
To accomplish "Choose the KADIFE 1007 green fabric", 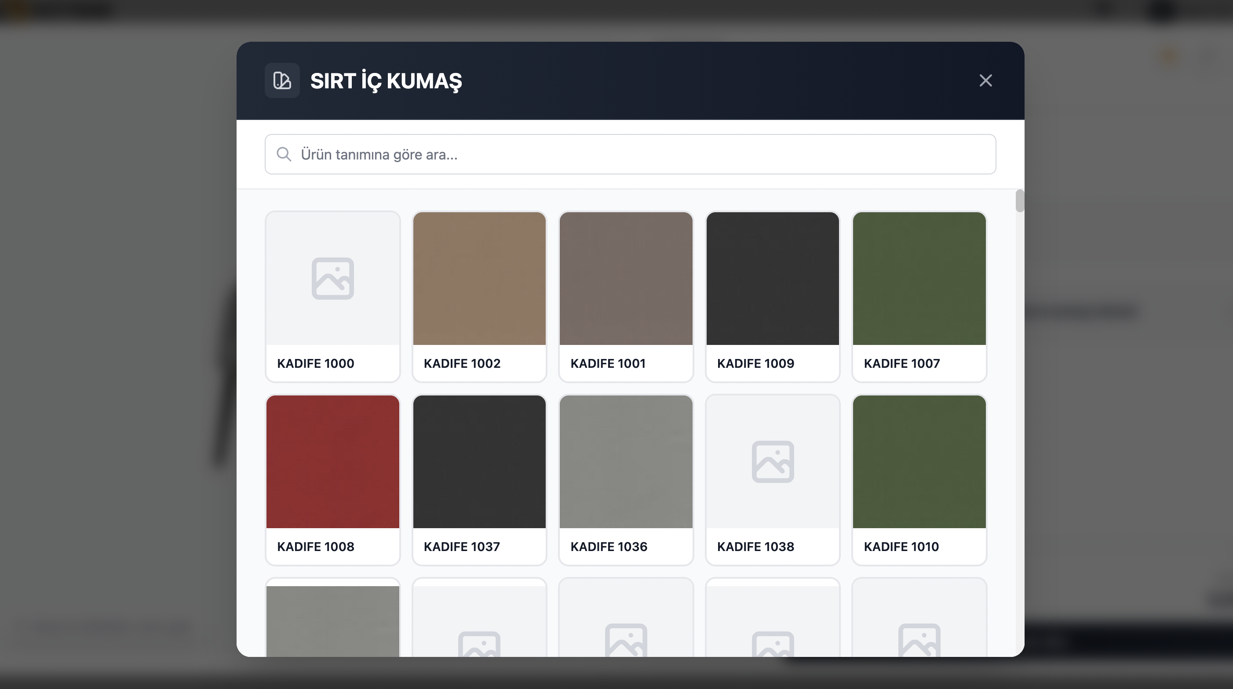I will [x=919, y=279].
